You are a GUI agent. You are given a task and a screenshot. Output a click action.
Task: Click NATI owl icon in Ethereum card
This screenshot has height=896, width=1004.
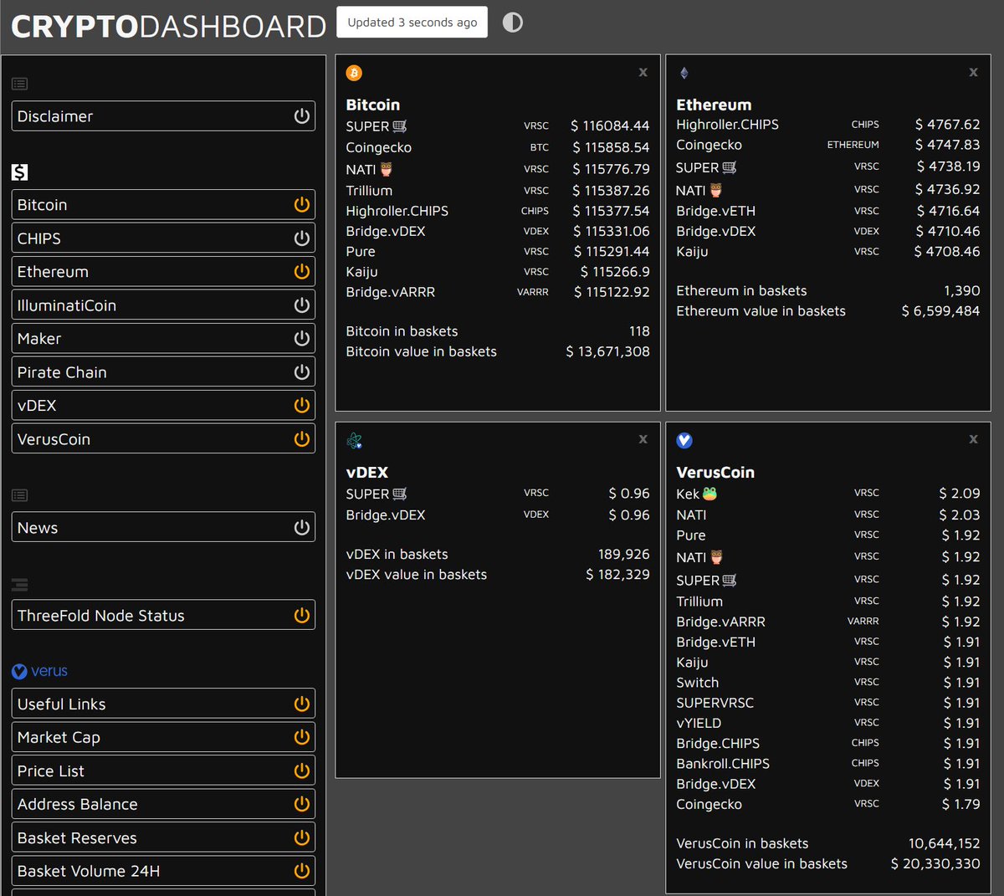tap(716, 190)
